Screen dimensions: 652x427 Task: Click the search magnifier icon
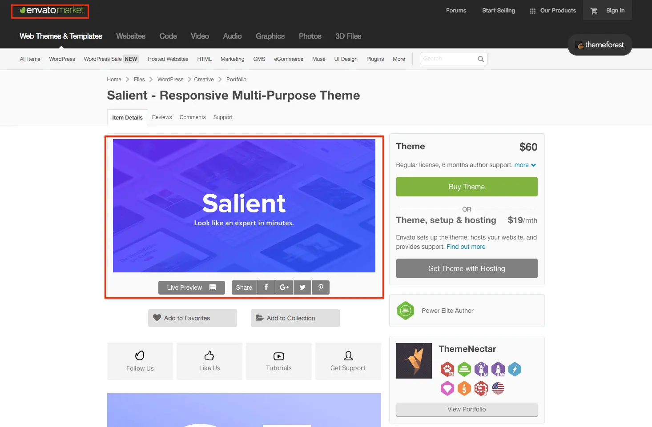481,59
